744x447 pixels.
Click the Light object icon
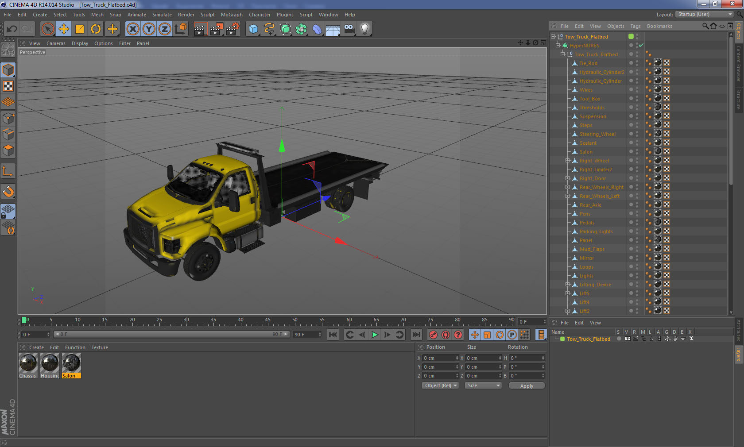click(x=364, y=29)
